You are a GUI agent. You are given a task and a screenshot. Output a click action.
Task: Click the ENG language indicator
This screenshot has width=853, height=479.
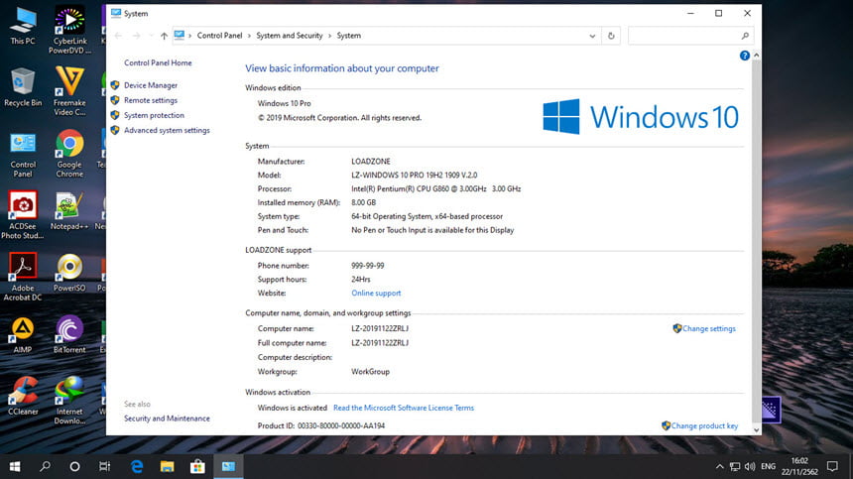[768, 466]
